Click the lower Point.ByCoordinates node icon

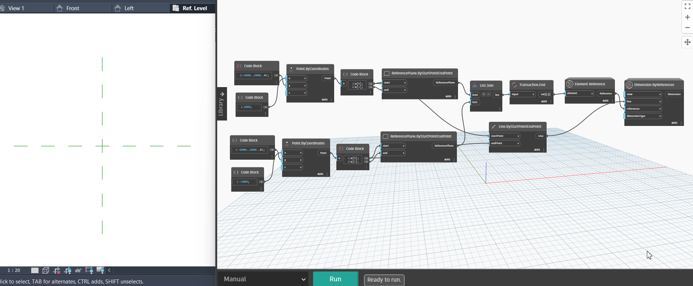point(287,143)
